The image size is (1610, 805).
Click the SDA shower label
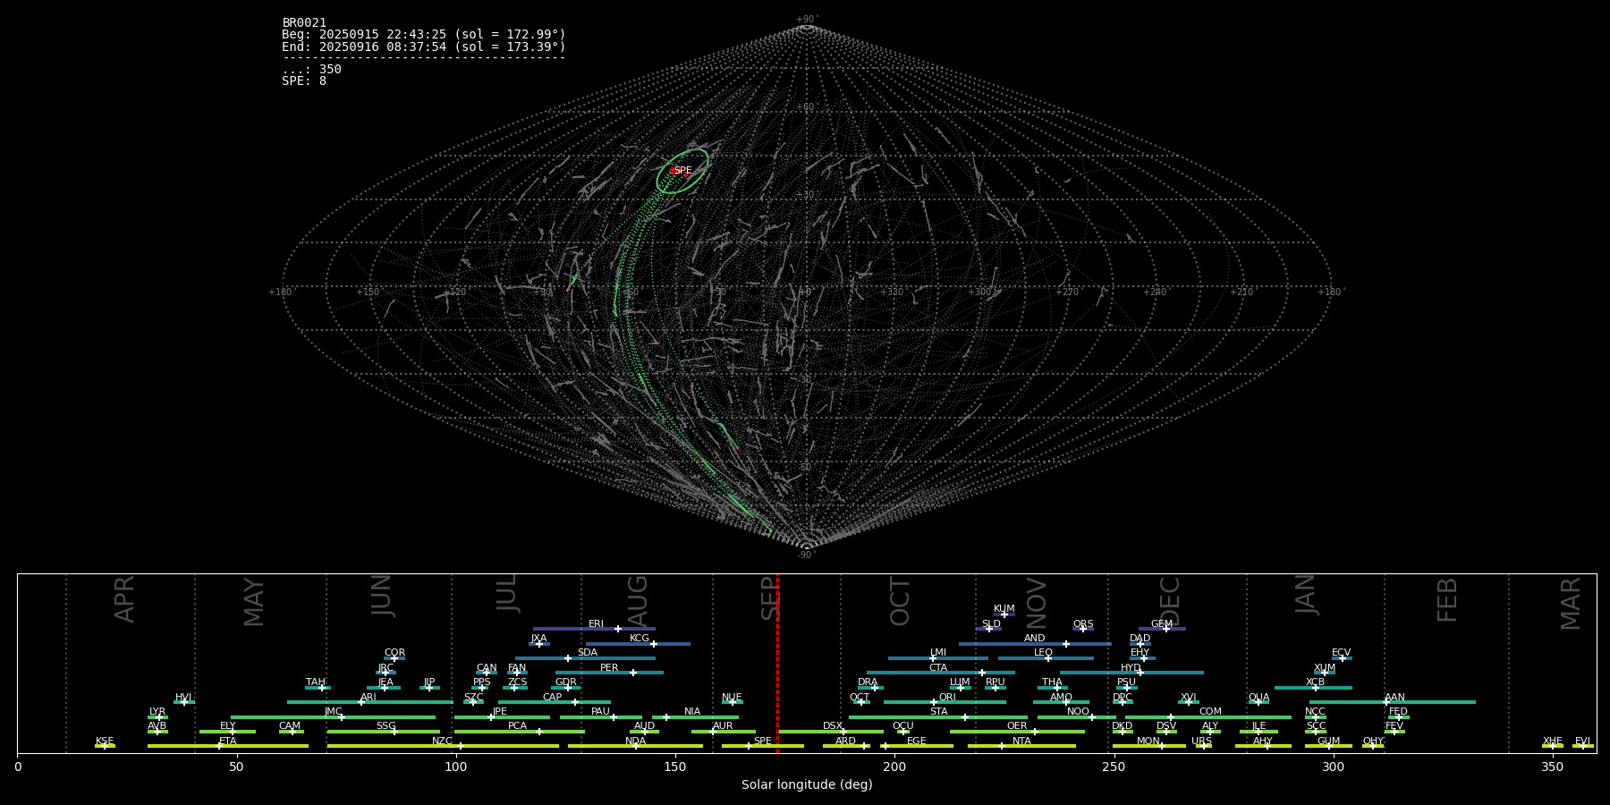[x=587, y=652]
